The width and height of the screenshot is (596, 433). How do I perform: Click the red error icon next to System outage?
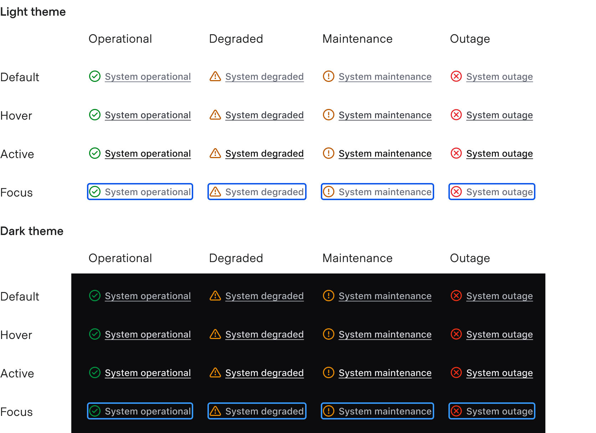456,77
